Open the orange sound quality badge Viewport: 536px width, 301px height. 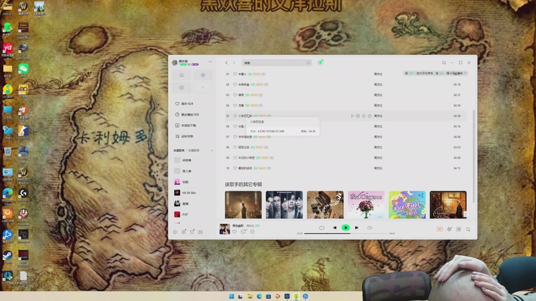coord(440,229)
